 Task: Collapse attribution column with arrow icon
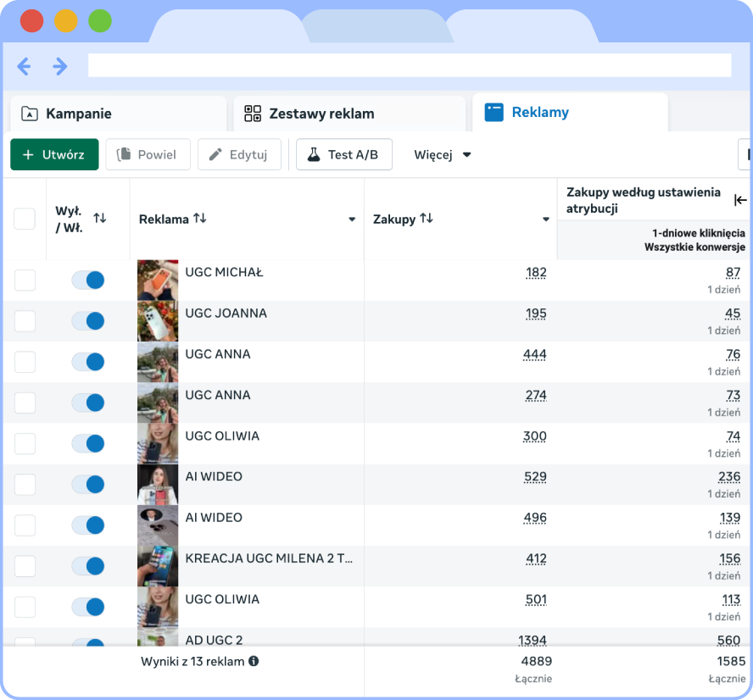[x=740, y=200]
